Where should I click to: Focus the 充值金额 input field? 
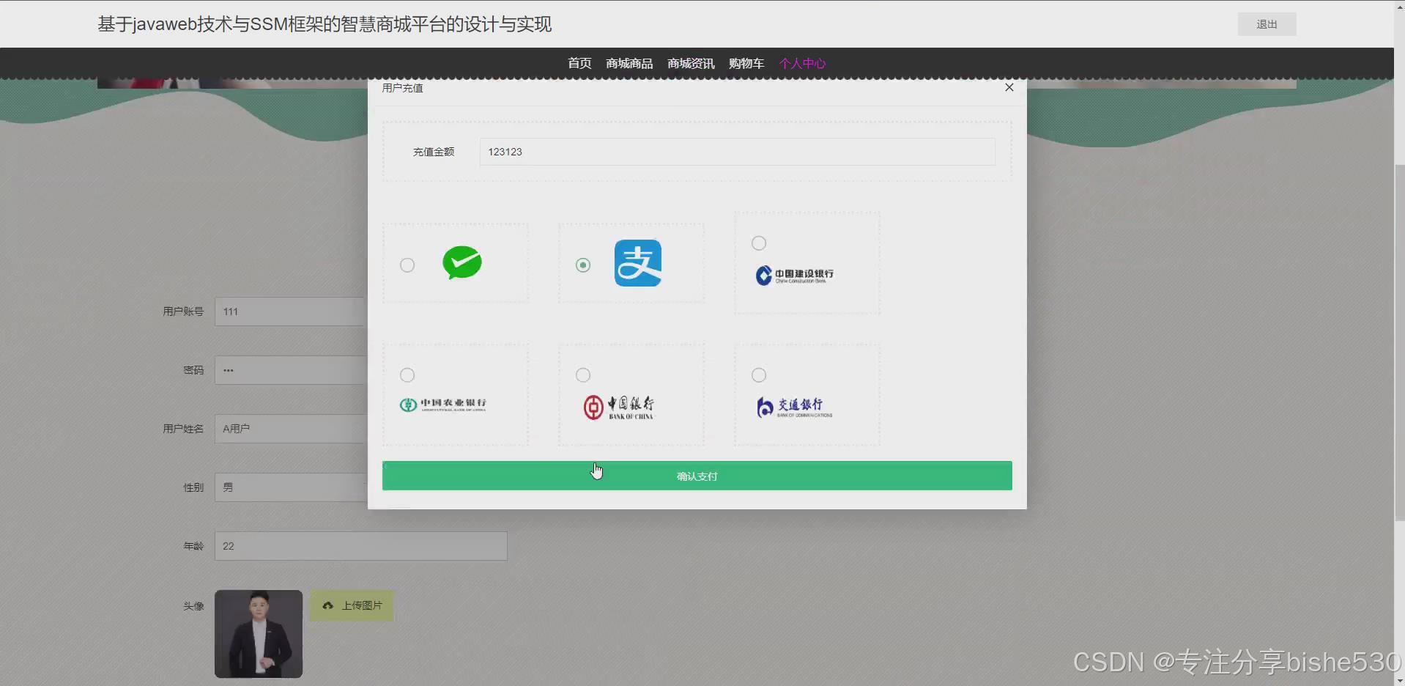point(738,152)
